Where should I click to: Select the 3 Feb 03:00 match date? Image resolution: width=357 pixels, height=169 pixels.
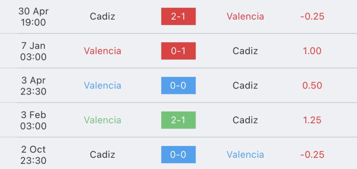pyautogui.click(x=33, y=120)
